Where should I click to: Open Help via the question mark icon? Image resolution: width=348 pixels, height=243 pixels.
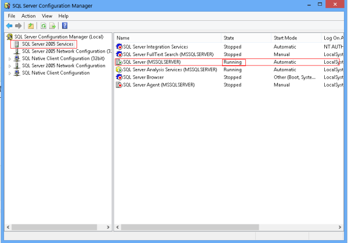[x=64, y=25]
